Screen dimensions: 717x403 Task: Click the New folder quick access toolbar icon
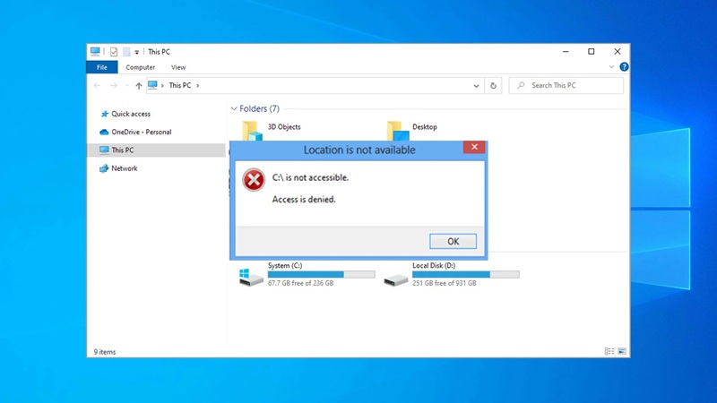pos(126,52)
